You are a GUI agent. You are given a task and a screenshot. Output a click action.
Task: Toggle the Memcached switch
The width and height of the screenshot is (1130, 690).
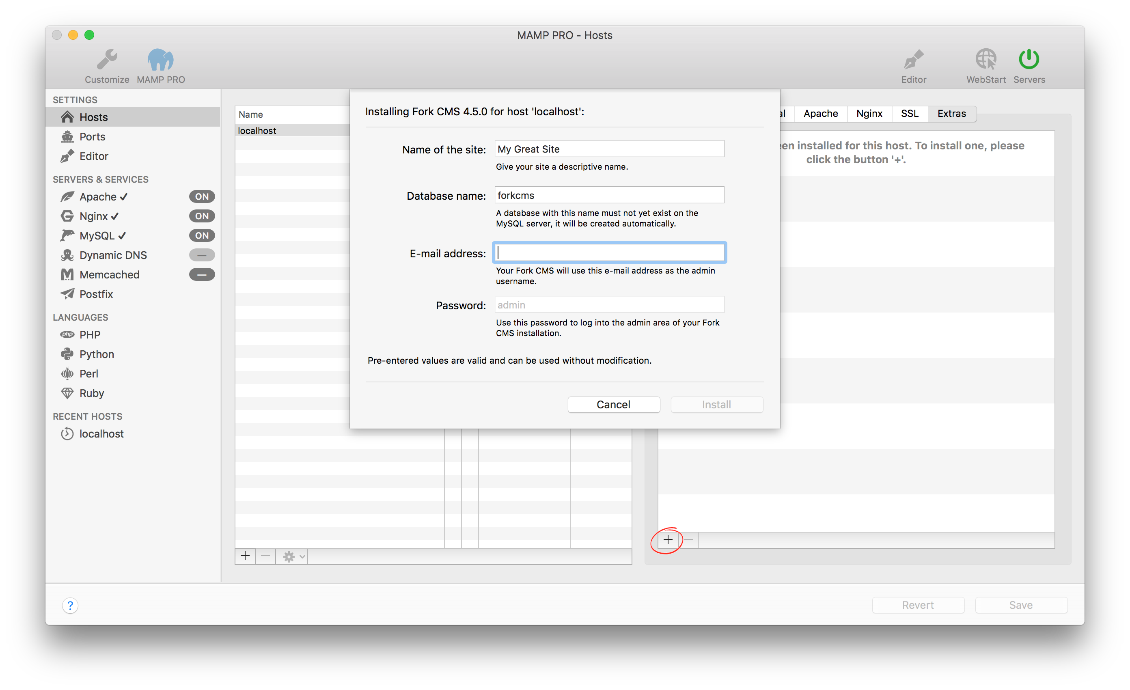(x=202, y=275)
